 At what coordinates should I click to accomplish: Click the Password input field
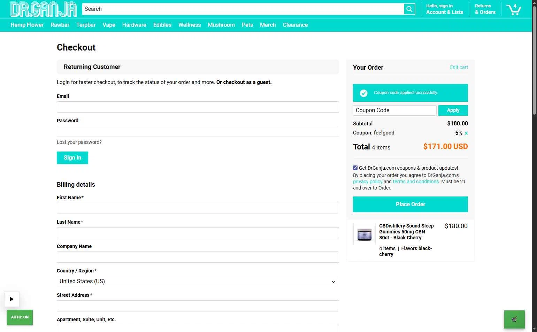pyautogui.click(x=198, y=131)
